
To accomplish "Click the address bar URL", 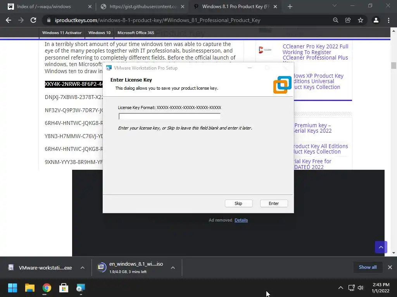I will 157,20.
